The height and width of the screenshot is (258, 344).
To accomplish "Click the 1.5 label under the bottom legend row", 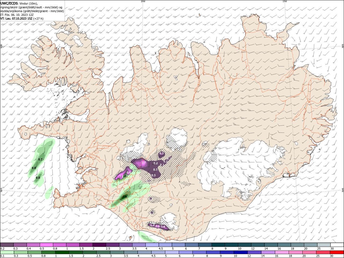I will click(71, 256).
